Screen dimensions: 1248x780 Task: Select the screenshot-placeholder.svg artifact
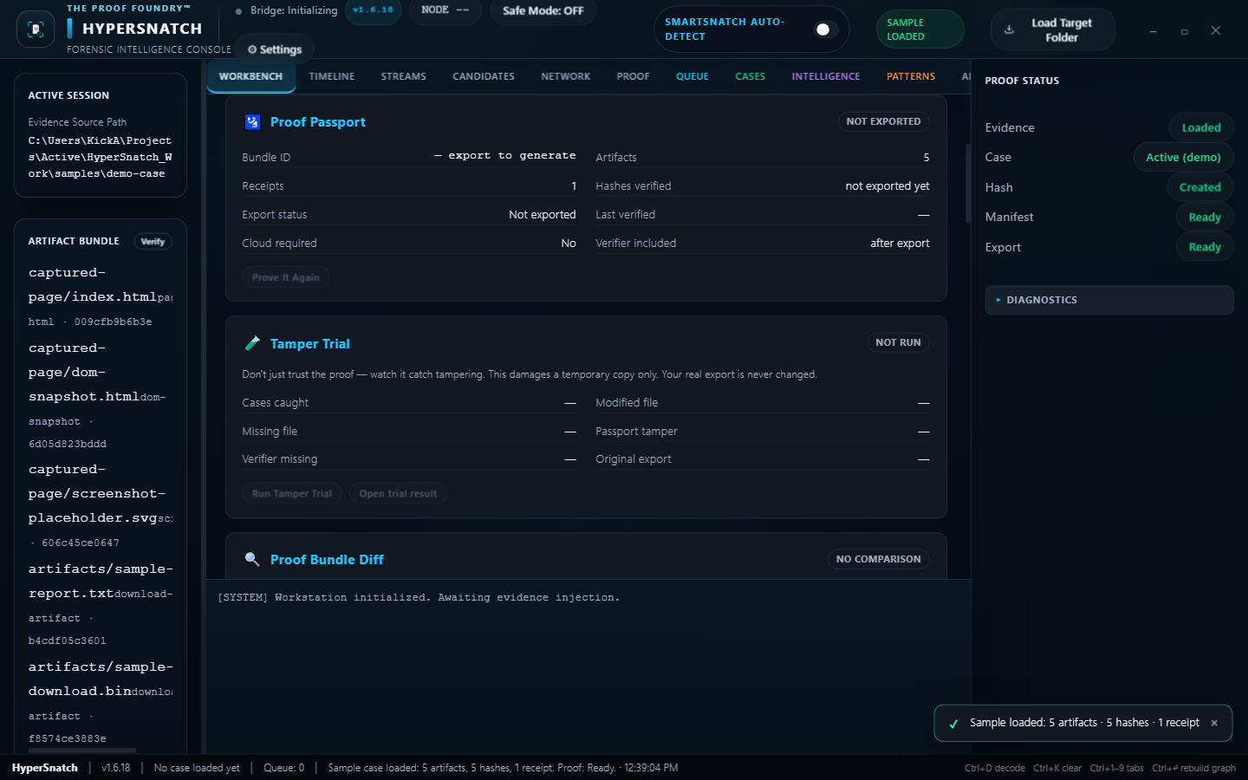101,505
